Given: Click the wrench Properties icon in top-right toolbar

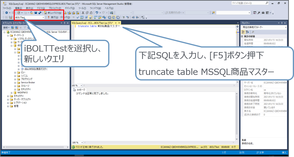Looking at the screenshot, I should point(259,13).
